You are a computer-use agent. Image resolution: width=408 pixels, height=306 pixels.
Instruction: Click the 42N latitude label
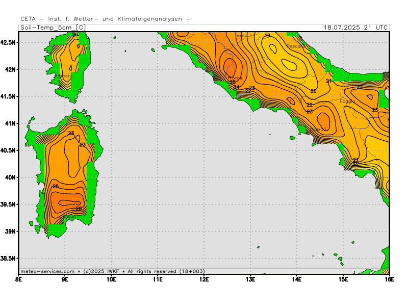[x=10, y=69]
